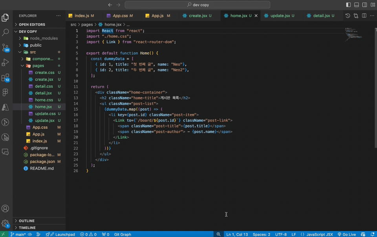Image resolution: width=377 pixels, height=237 pixels.
Task: Close the home.jsx editor tab
Action: (256, 16)
